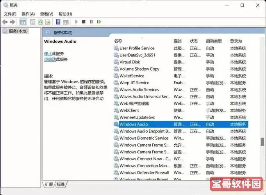Click the gear icon beside Windows Biometric Service

116,138
